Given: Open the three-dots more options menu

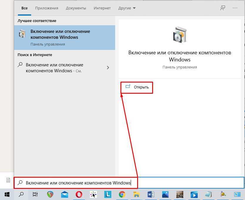Looking at the screenshot, I should [235, 8].
